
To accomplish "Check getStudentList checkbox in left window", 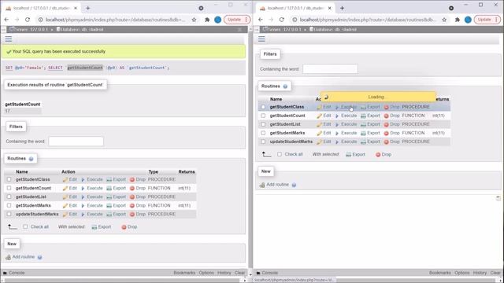I will click(x=9, y=197).
